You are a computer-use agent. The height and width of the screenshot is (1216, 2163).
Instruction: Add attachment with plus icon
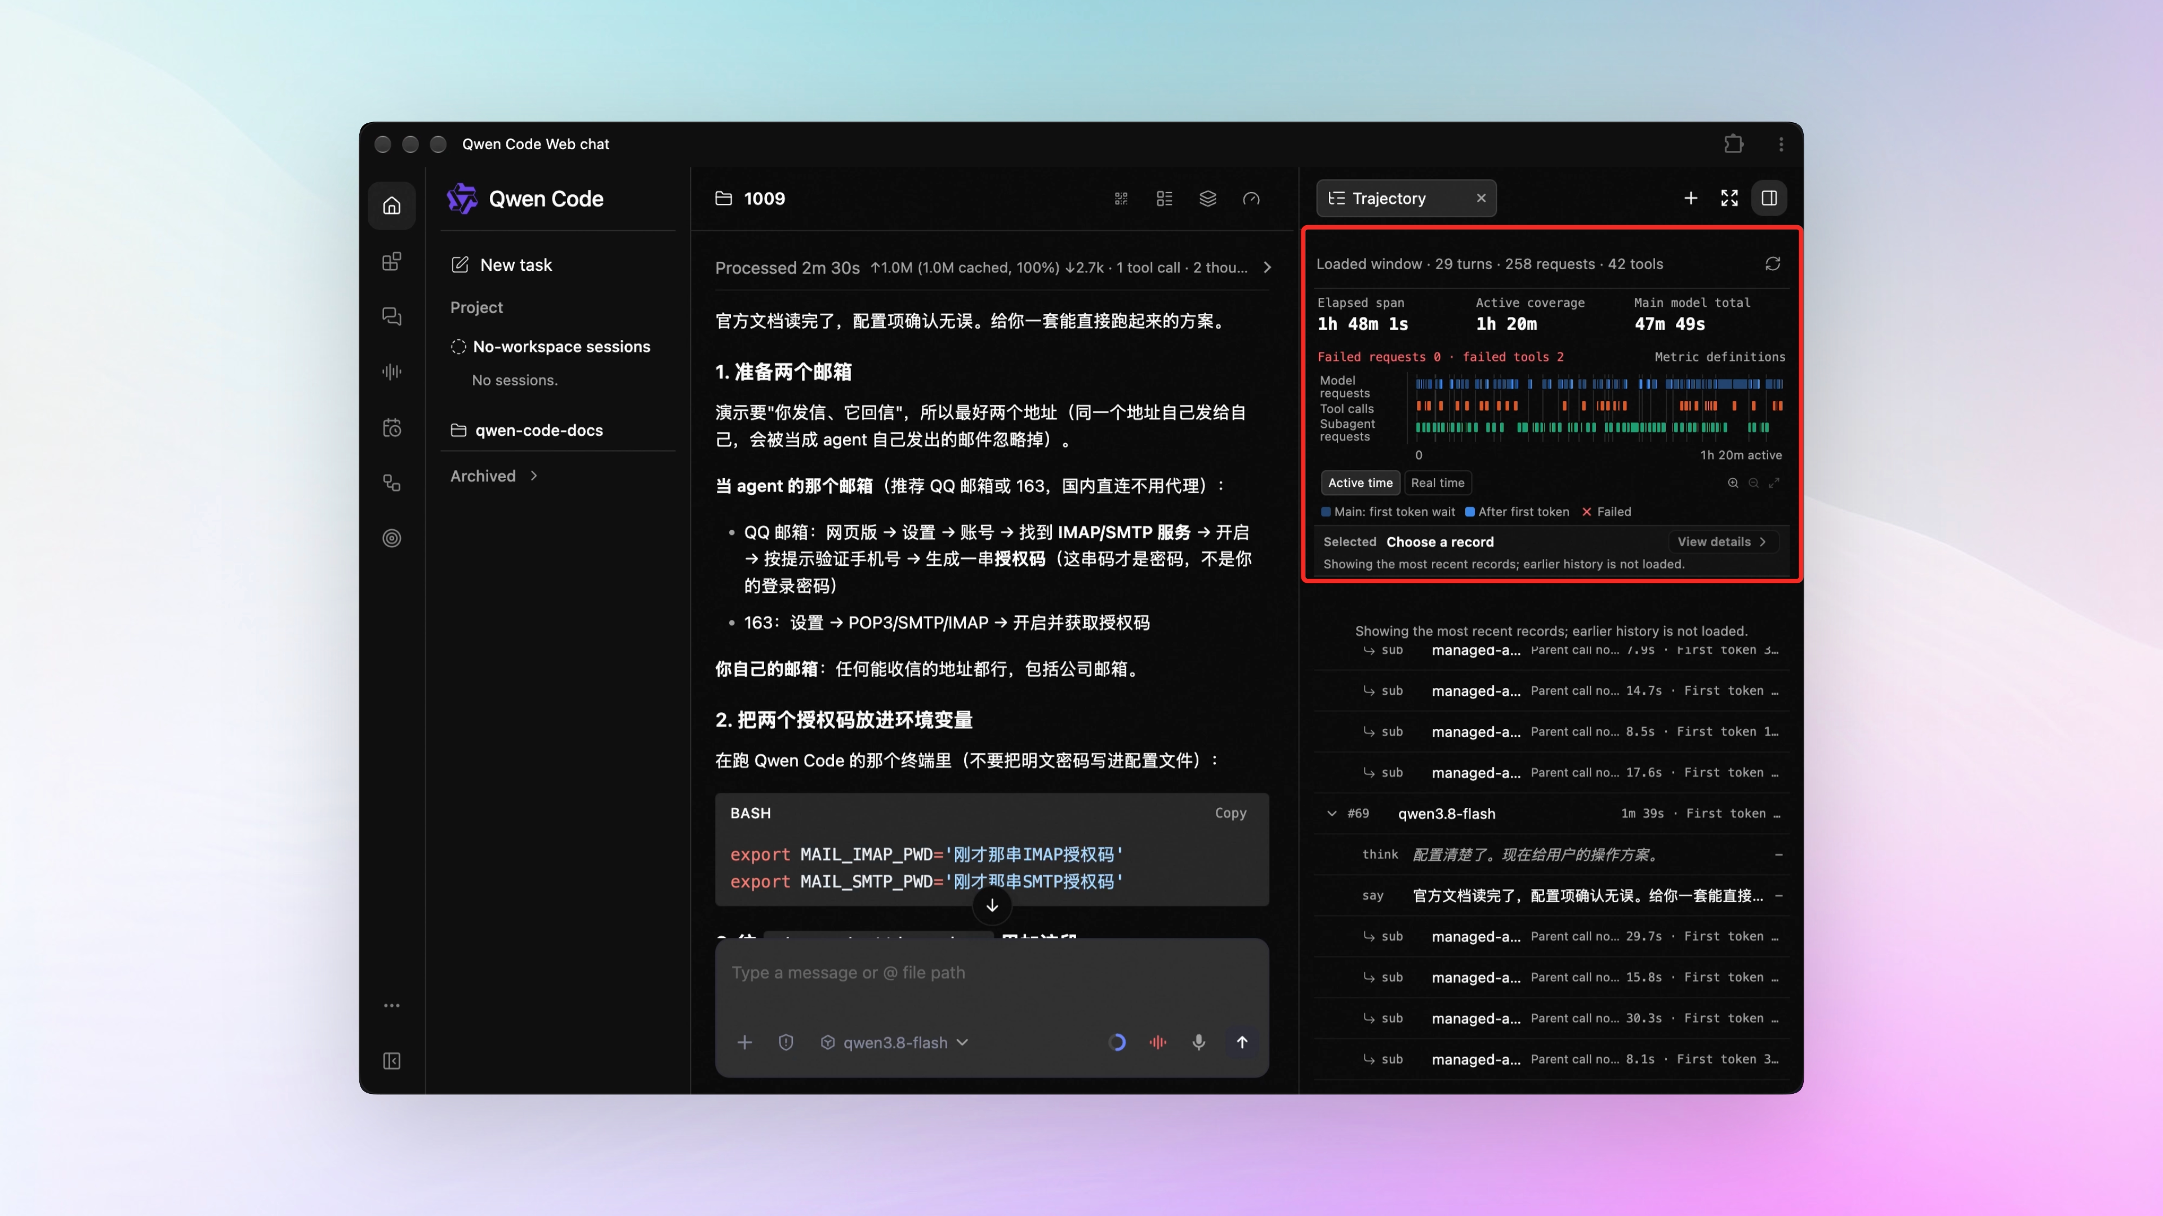coord(744,1042)
